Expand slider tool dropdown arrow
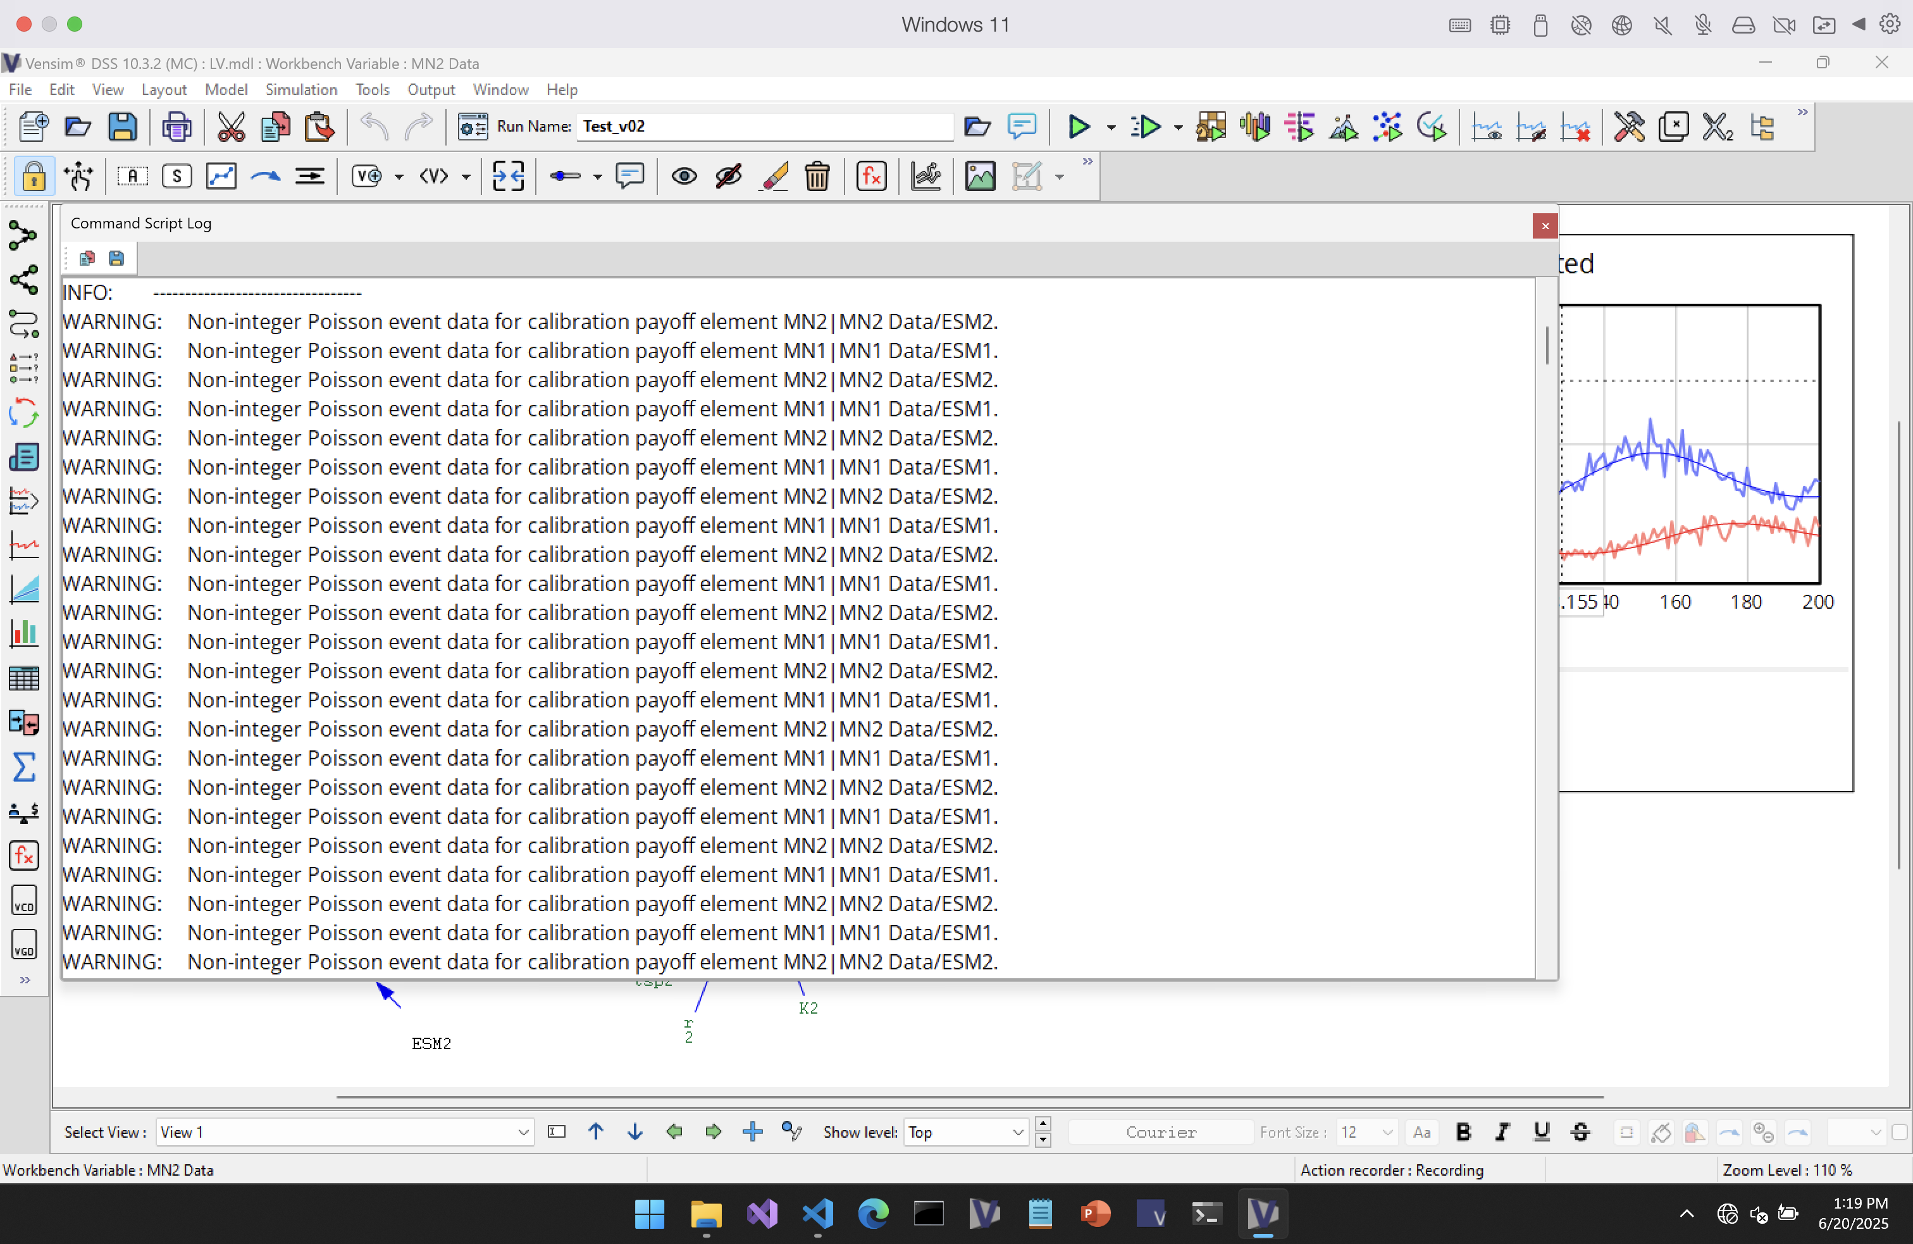Screen dimensions: 1913x1244 click(x=597, y=176)
